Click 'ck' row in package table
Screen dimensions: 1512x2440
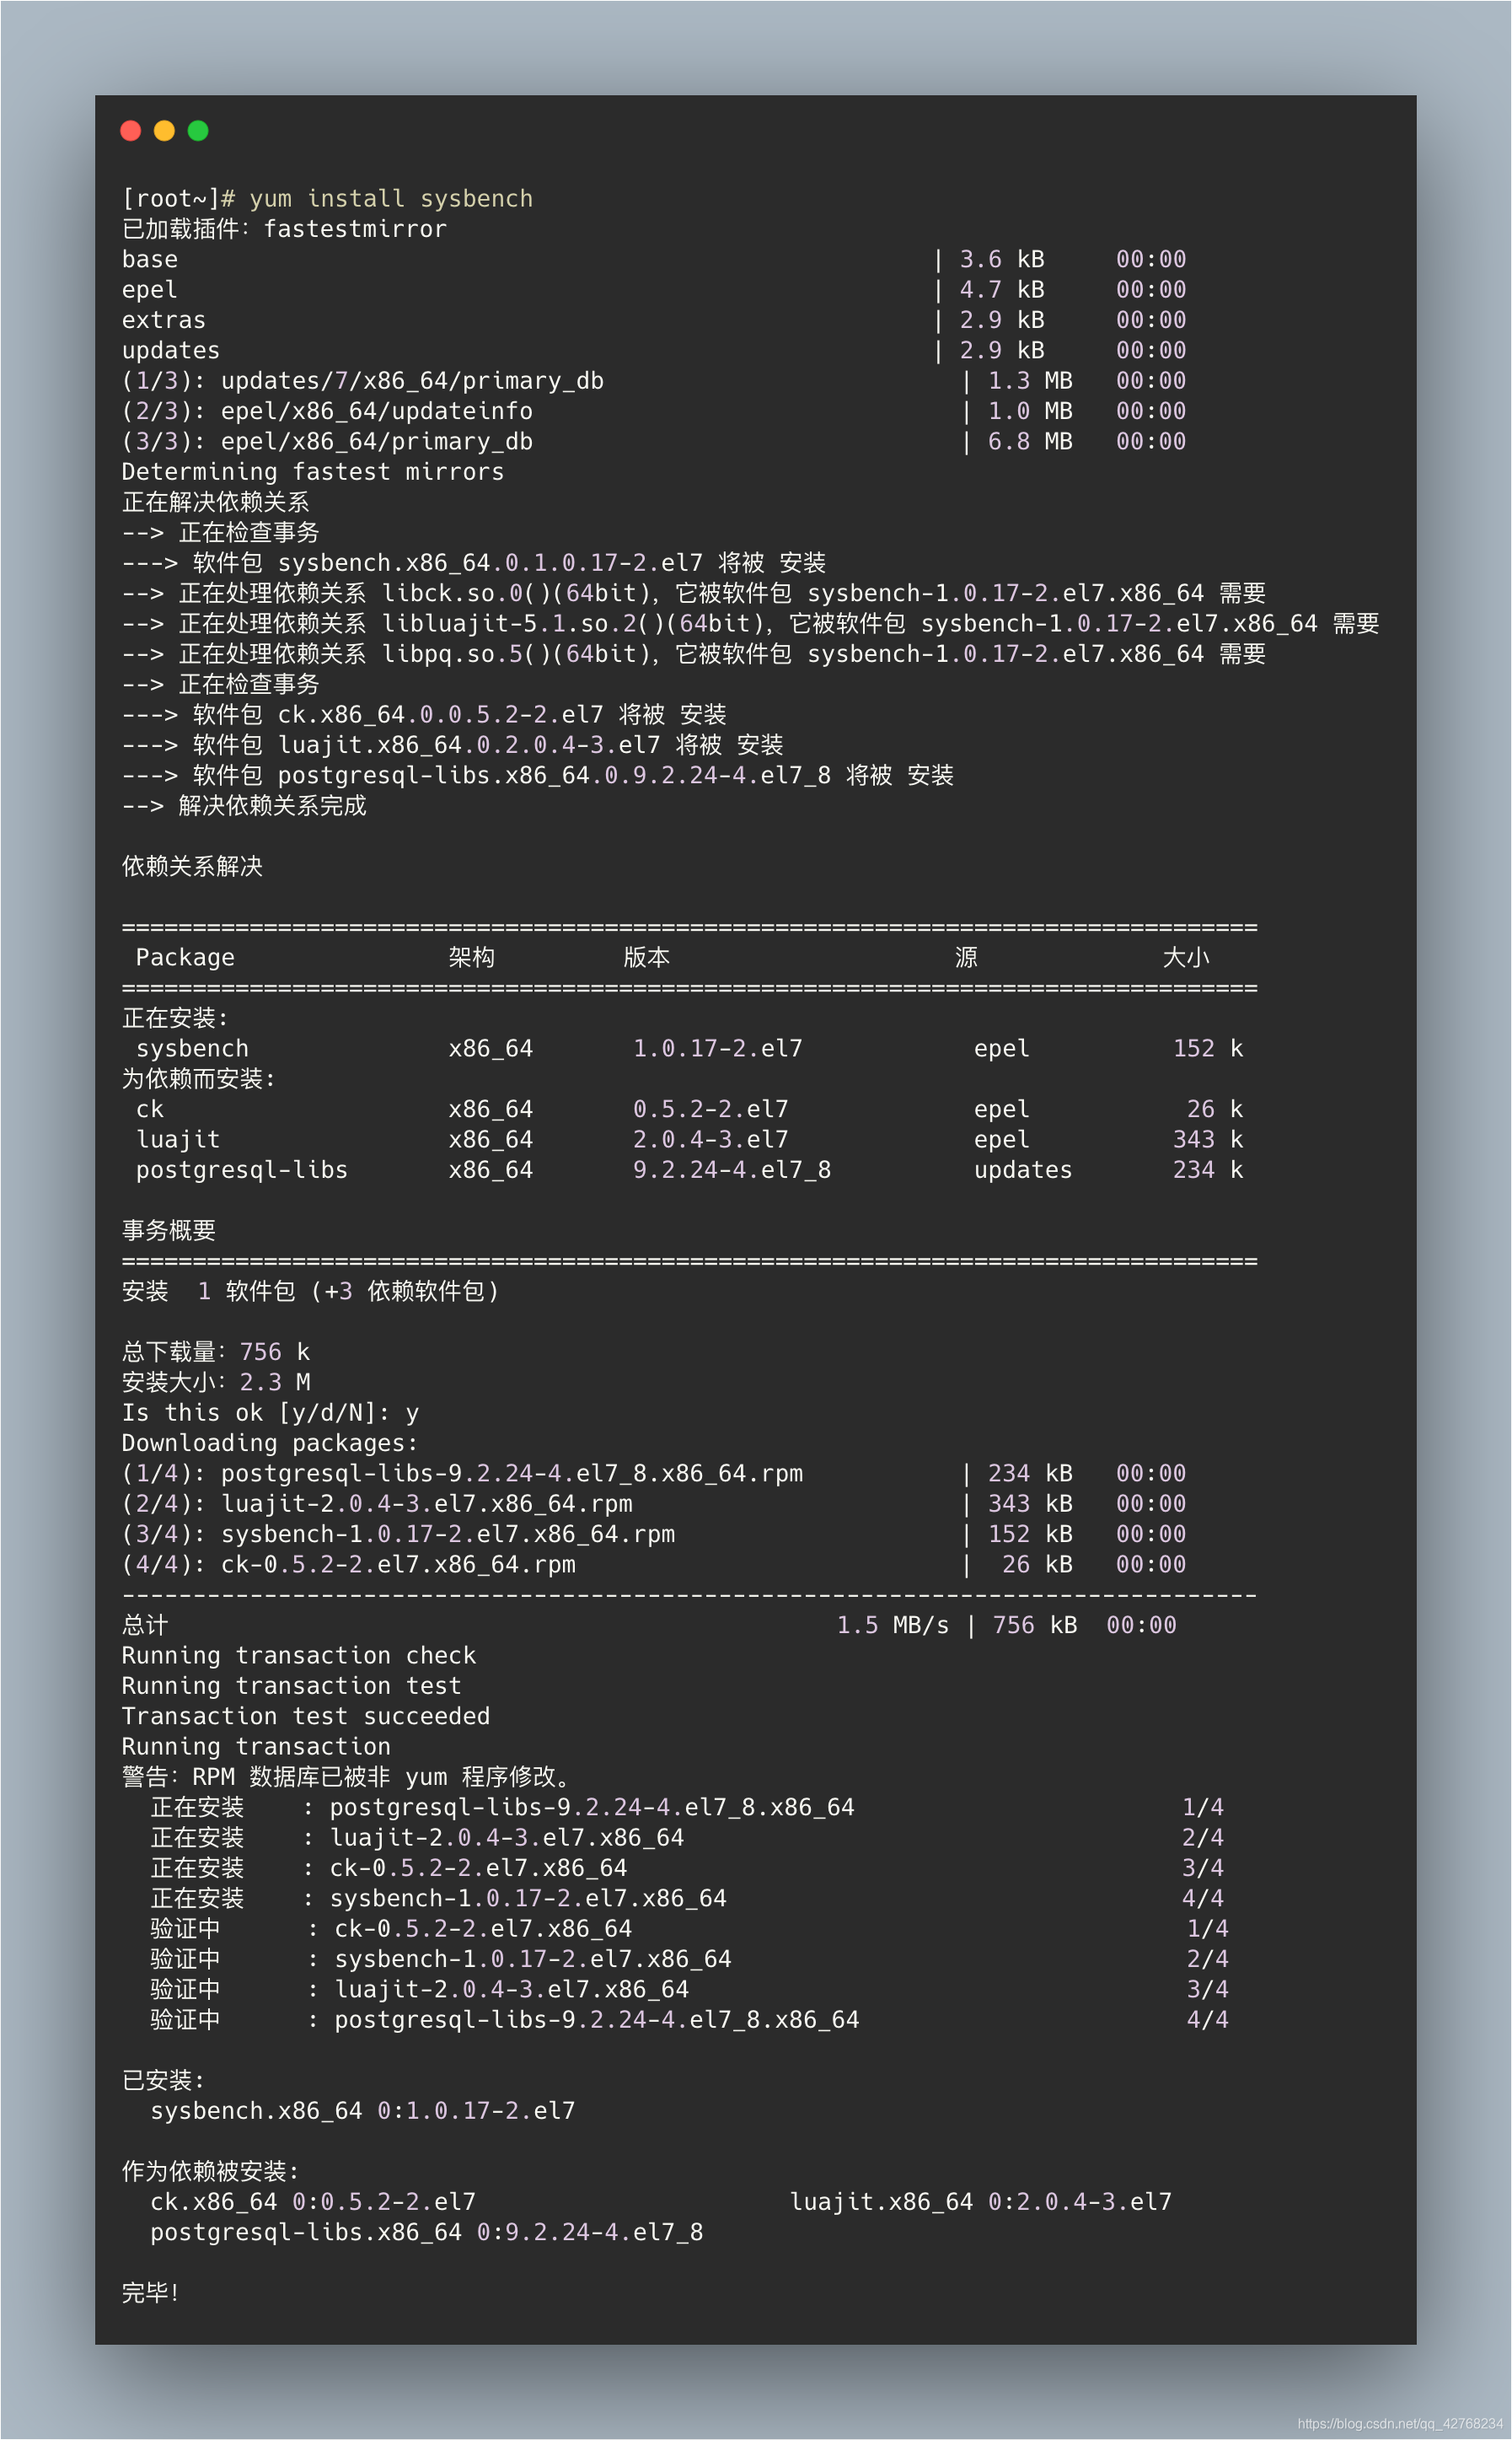pos(689,1110)
